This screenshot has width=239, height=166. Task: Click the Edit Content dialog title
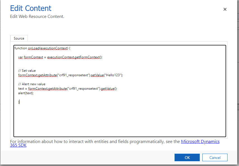[x=31, y=8]
